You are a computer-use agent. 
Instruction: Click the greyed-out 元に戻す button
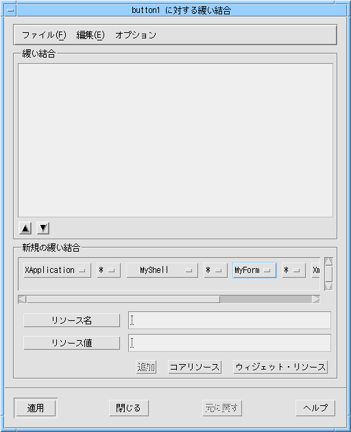[222, 408]
